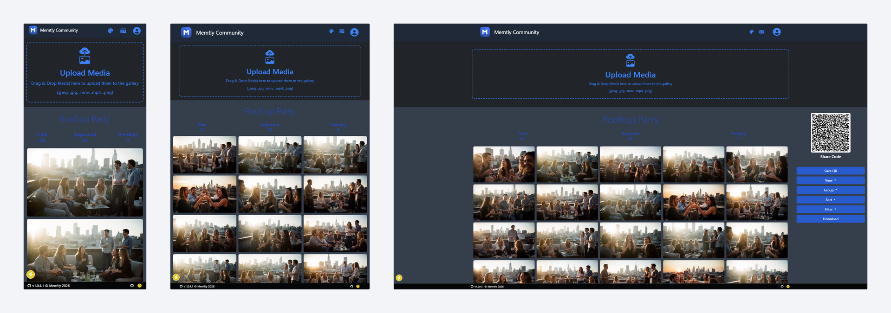Screen dimensions: 891x313
Task: Open first-row first photo in tablet view
Action: [205, 154]
